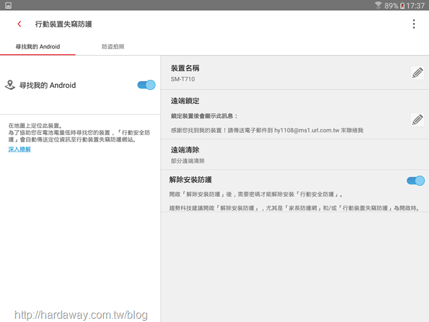The height and width of the screenshot is (322, 429).
Task: Switch to the 尋找我的 Android tab
Action: pos(38,46)
